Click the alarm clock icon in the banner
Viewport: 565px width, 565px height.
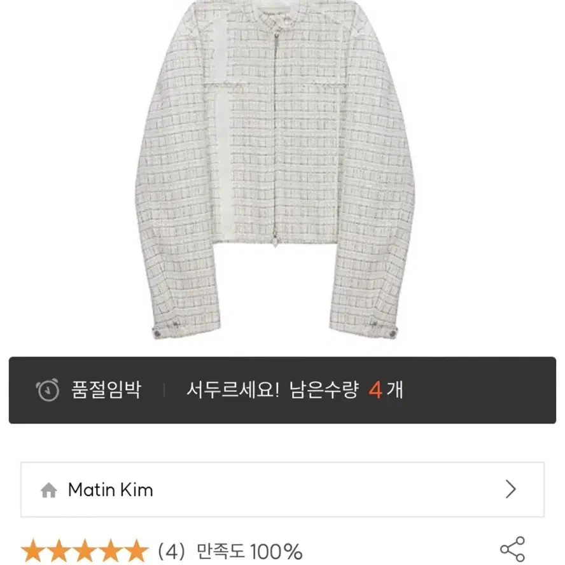coord(48,390)
